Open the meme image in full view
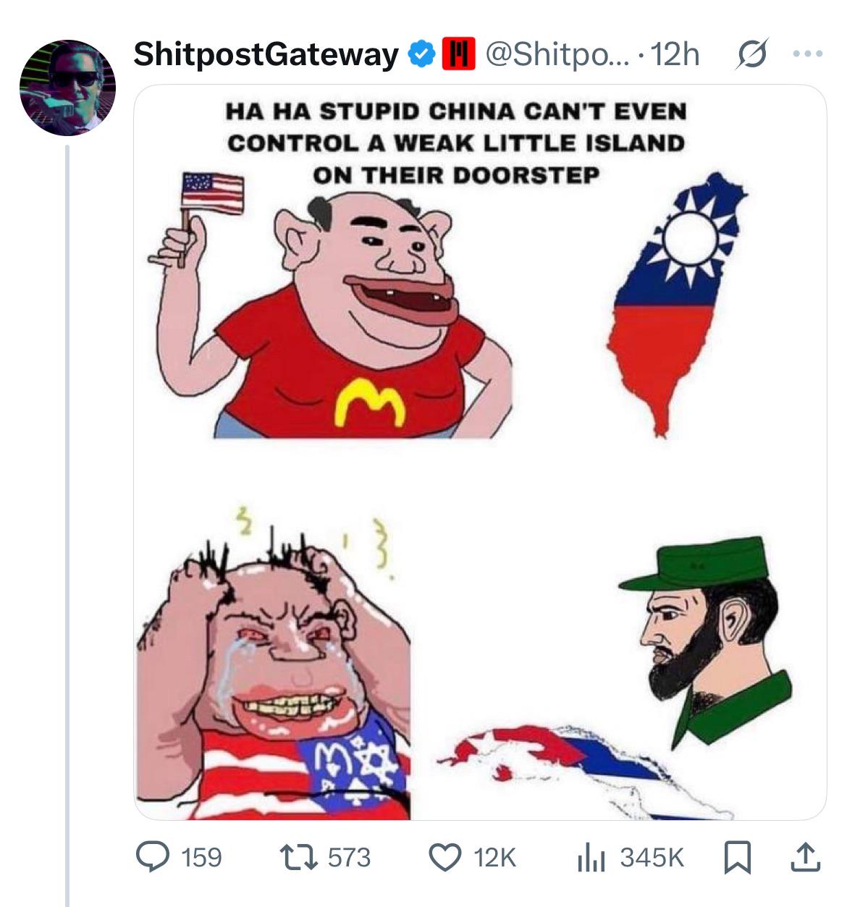 480,452
